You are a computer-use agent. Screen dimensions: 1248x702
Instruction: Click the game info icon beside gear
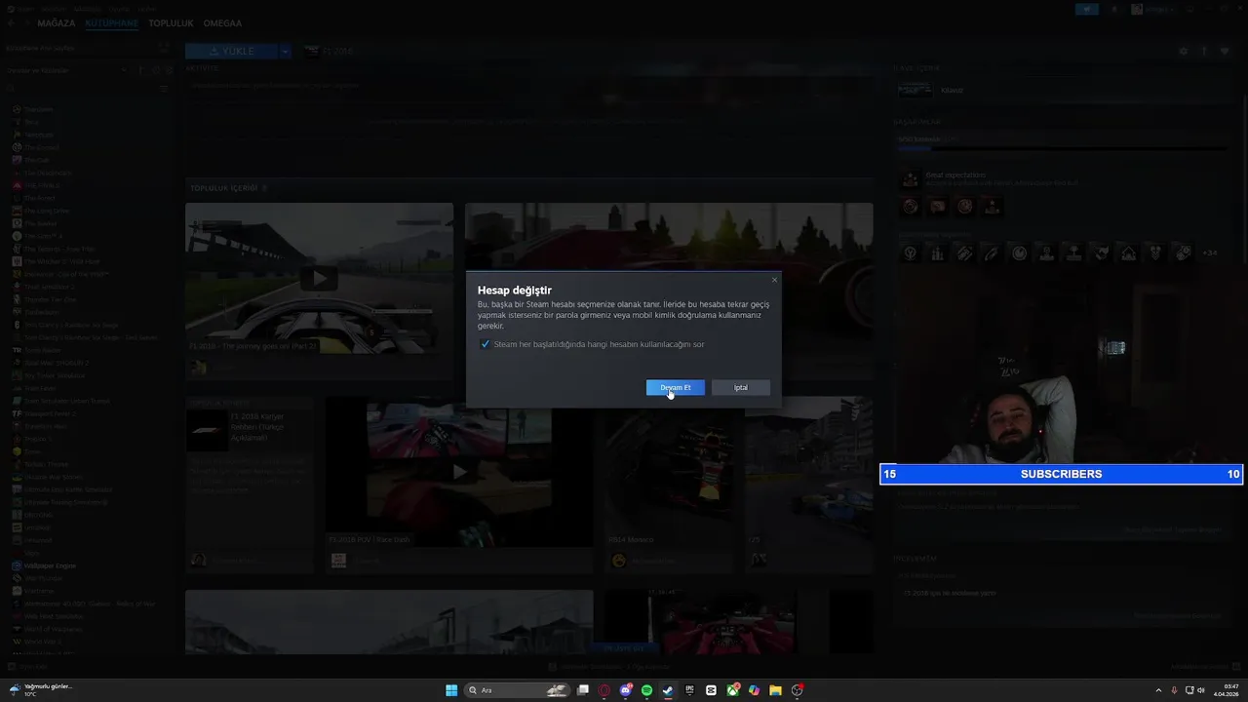pos(1204,51)
